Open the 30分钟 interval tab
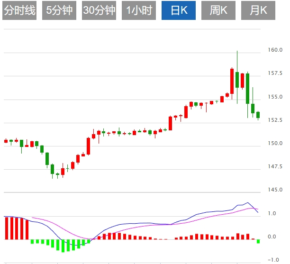Viewport: 290px width, 264px height. pyautogui.click(x=99, y=10)
